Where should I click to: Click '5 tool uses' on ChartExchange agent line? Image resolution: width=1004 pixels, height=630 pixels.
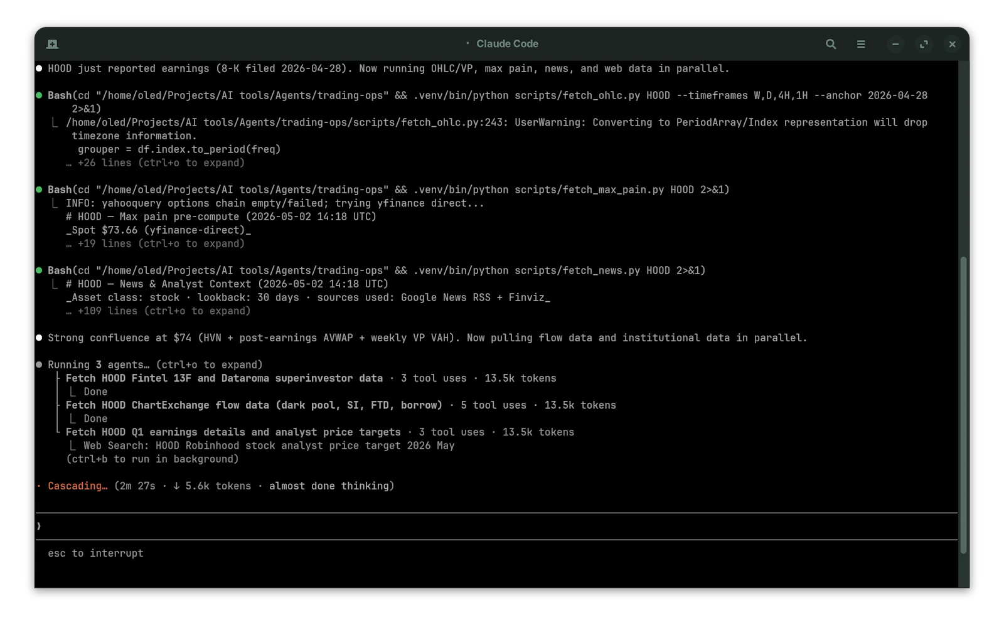(493, 405)
